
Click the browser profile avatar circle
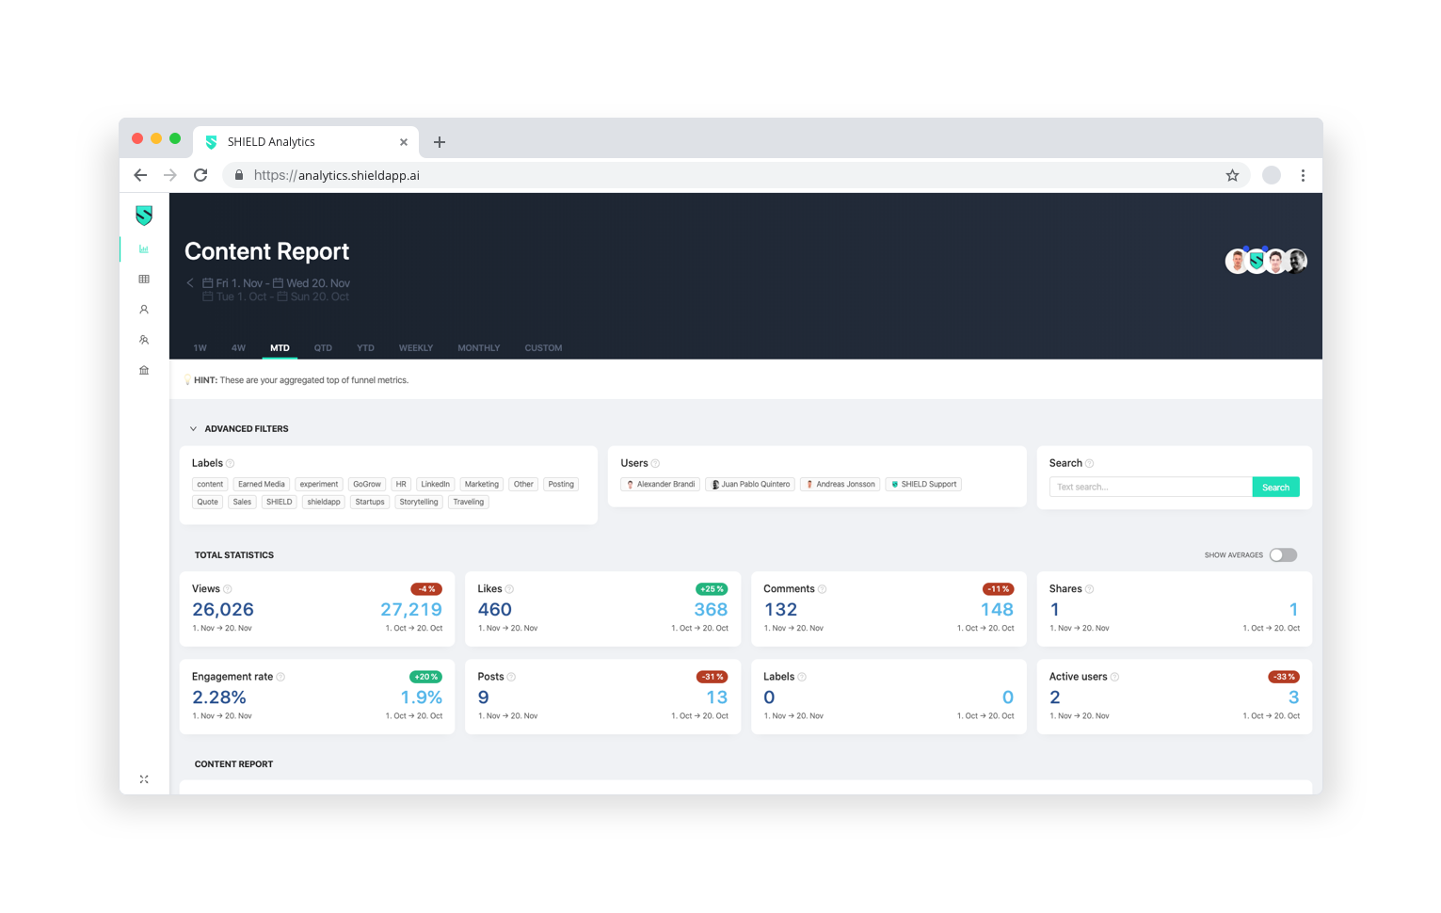pos(1272,175)
